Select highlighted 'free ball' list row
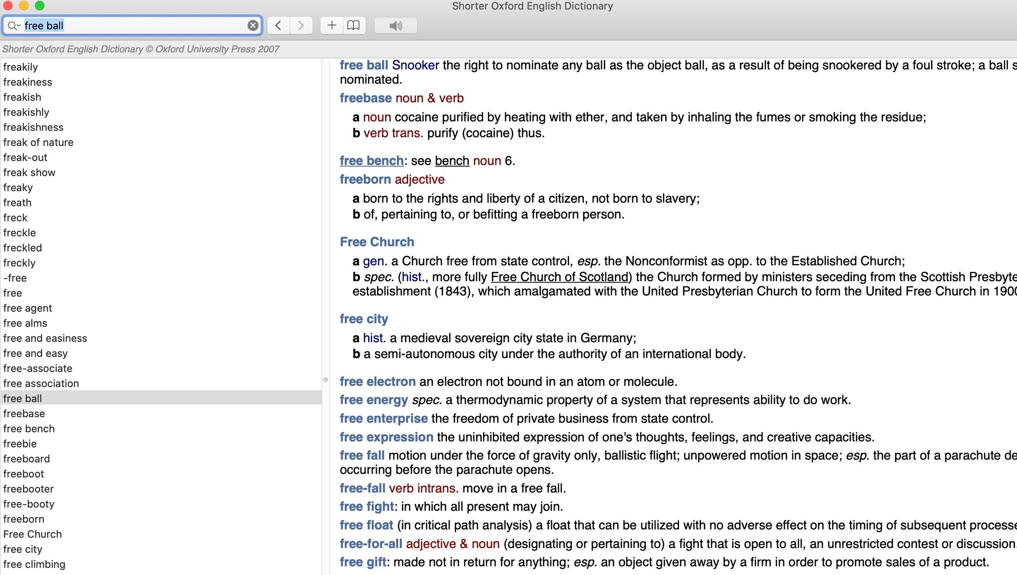The height and width of the screenshot is (575, 1017). pyautogui.click(x=161, y=399)
